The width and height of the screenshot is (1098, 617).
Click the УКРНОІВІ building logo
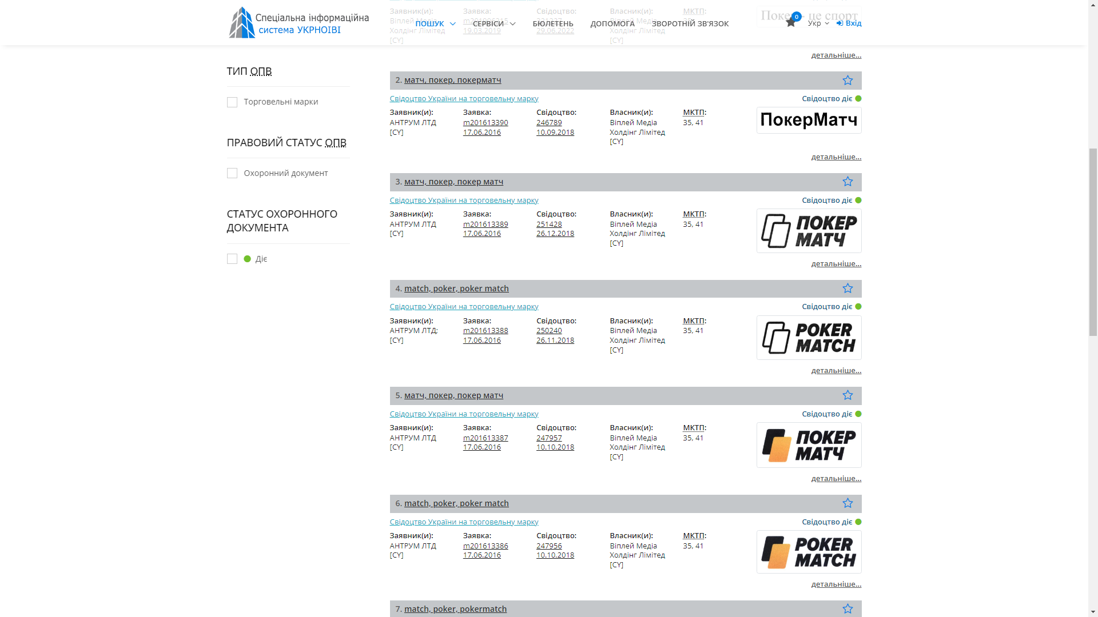pos(242,23)
